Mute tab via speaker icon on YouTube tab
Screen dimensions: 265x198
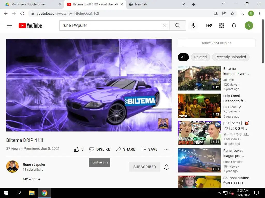point(116,4)
